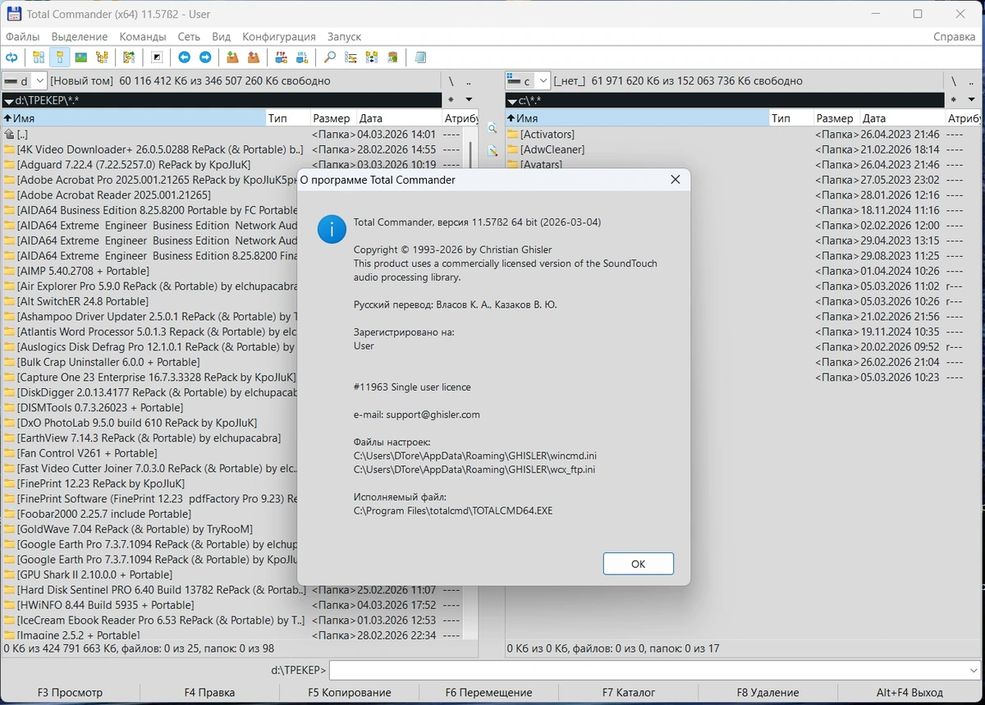Enable thumbnail view icon in toolbar

(x=80, y=57)
